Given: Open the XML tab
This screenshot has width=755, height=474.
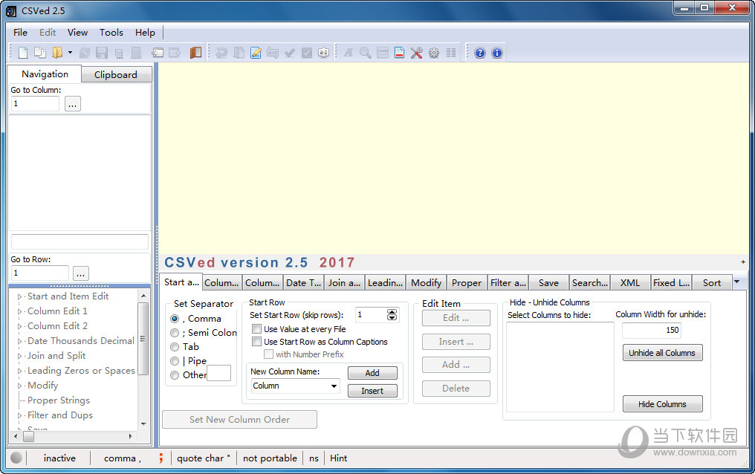Looking at the screenshot, I should pos(630,283).
